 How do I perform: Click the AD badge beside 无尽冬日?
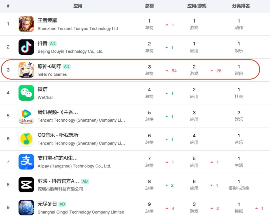(62, 204)
